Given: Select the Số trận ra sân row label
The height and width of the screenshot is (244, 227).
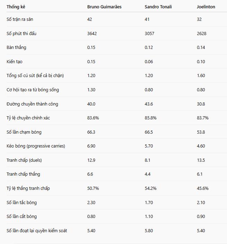Looking at the screenshot, I should (20, 19).
